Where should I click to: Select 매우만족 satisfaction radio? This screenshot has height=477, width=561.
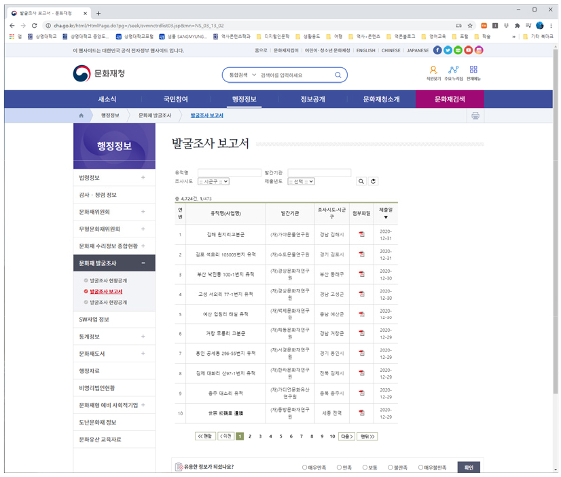click(304, 468)
